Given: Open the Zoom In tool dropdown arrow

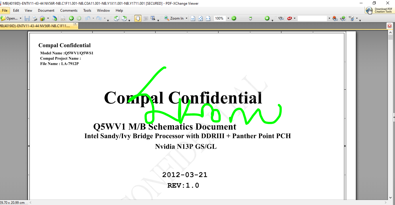Looking at the screenshot, I should [187, 18].
